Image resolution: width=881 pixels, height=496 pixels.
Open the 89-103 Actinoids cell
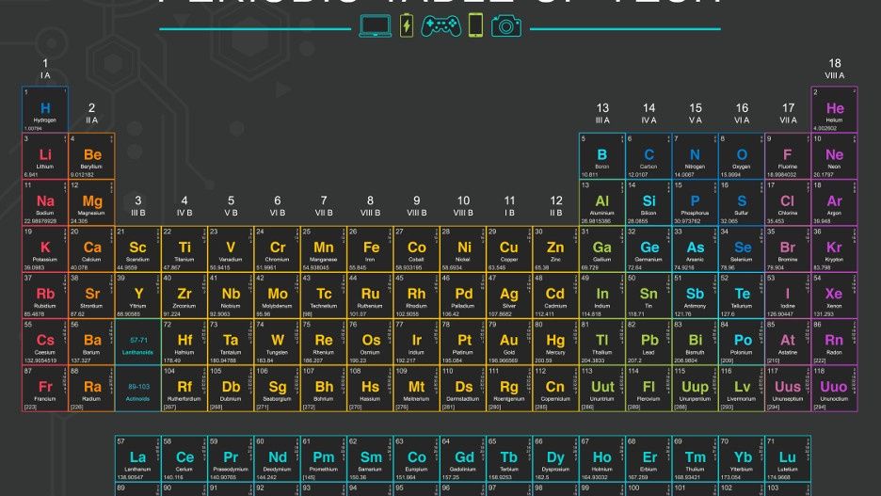(137, 389)
